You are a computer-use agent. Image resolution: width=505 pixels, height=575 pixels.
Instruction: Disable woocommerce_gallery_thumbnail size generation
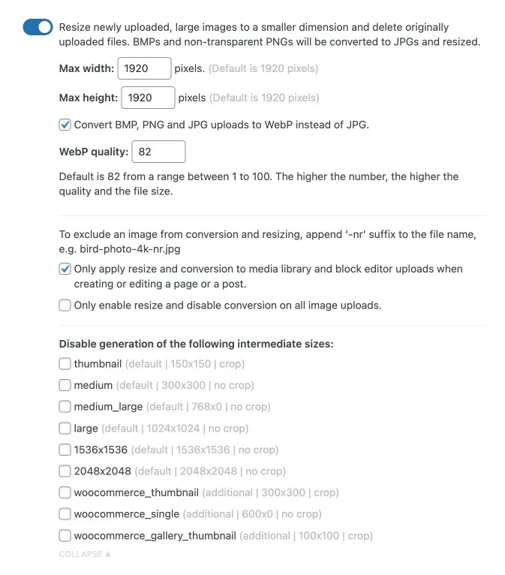[65, 536]
